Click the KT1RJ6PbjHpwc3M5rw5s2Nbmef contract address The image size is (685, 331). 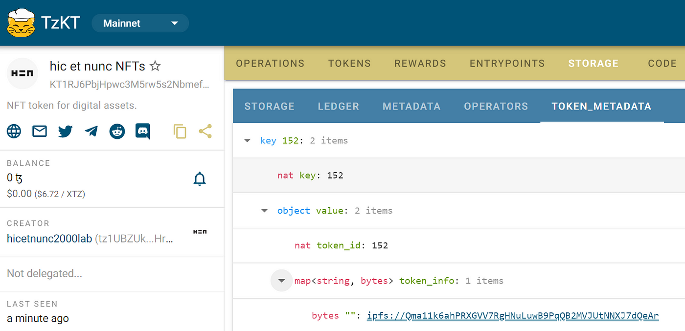coord(130,84)
